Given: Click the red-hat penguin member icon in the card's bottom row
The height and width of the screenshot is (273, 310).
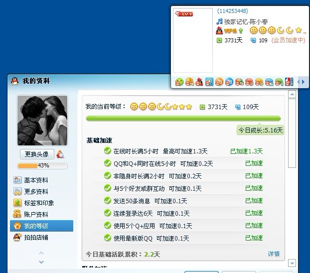Looking at the screenshot, I should [199, 82].
